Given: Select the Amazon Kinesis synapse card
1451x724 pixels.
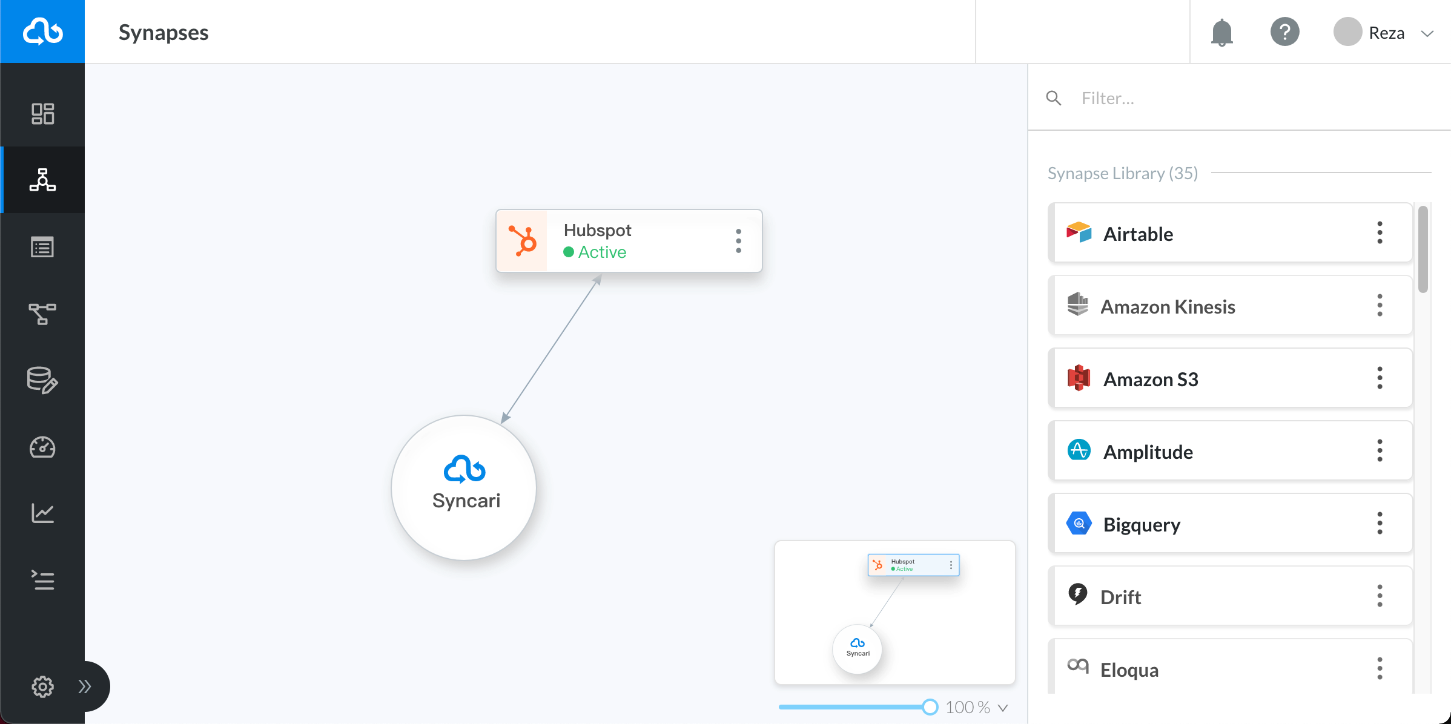Looking at the screenshot, I should (1231, 306).
